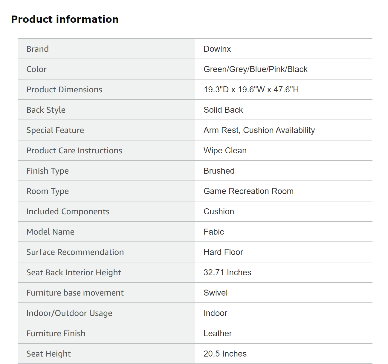Select the 19.3"D x 19.6"W x 47.6"H text
This screenshot has width=388, height=364.
coord(251,90)
